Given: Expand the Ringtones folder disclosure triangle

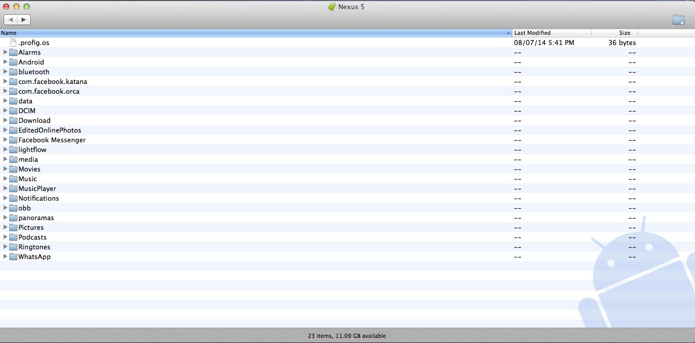Looking at the screenshot, I should [5, 247].
